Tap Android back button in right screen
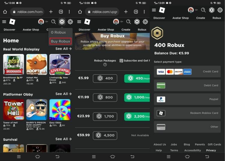This screenshot has height=161, width=225. point(207,157)
